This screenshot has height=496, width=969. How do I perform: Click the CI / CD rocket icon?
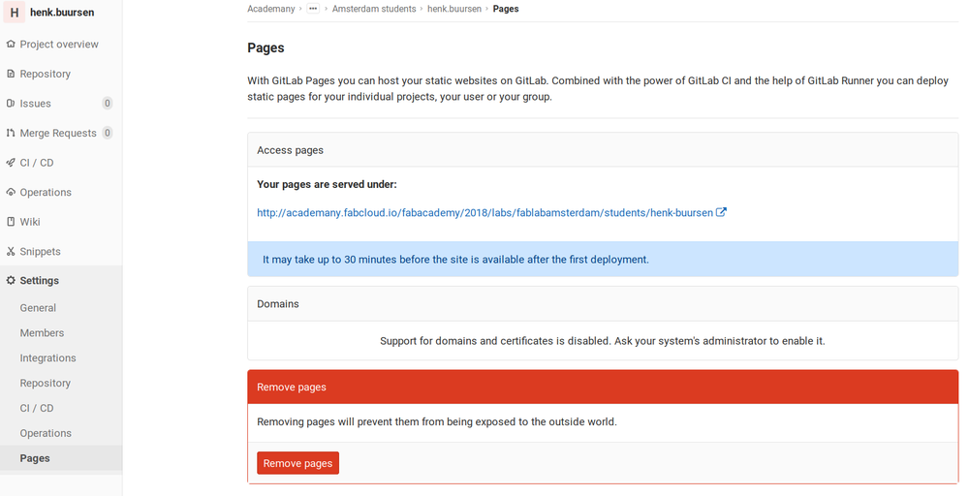pyautogui.click(x=11, y=163)
